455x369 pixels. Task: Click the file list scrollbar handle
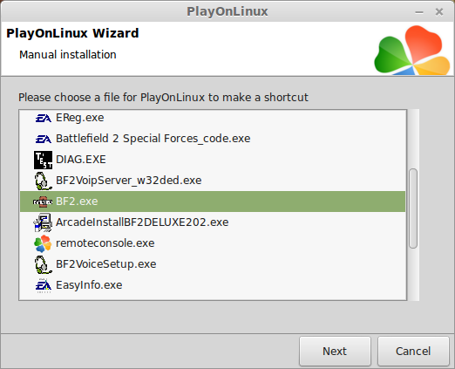pos(413,208)
